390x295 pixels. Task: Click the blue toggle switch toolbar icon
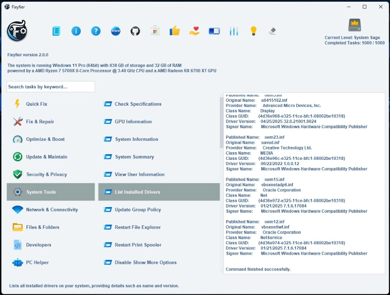coord(214,31)
